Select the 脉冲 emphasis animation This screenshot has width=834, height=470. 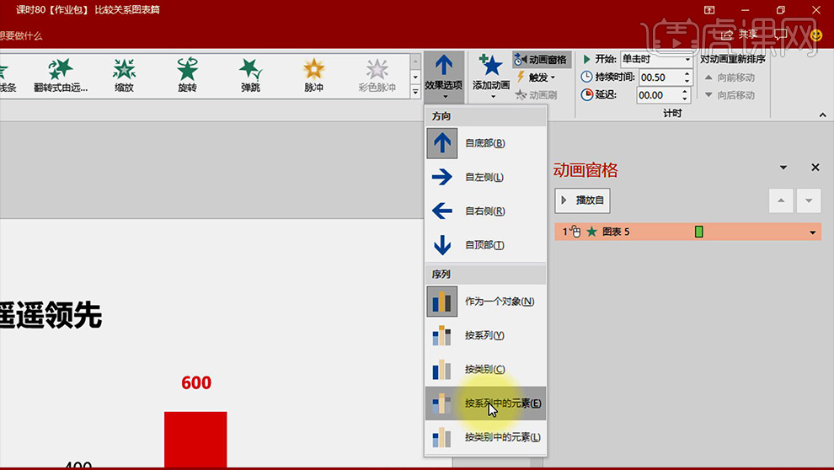pos(314,76)
